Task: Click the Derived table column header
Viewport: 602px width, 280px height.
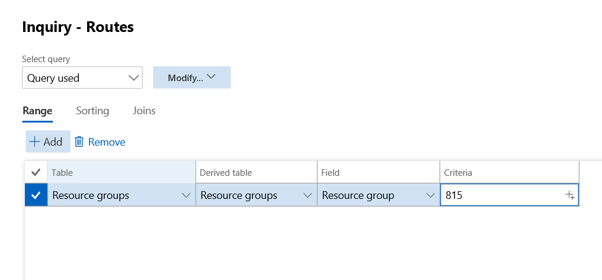Action: coord(256,172)
